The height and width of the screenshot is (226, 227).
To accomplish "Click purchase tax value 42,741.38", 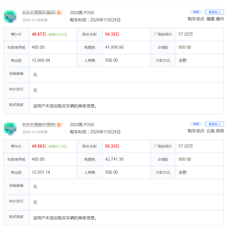I will [x=114, y=159].
